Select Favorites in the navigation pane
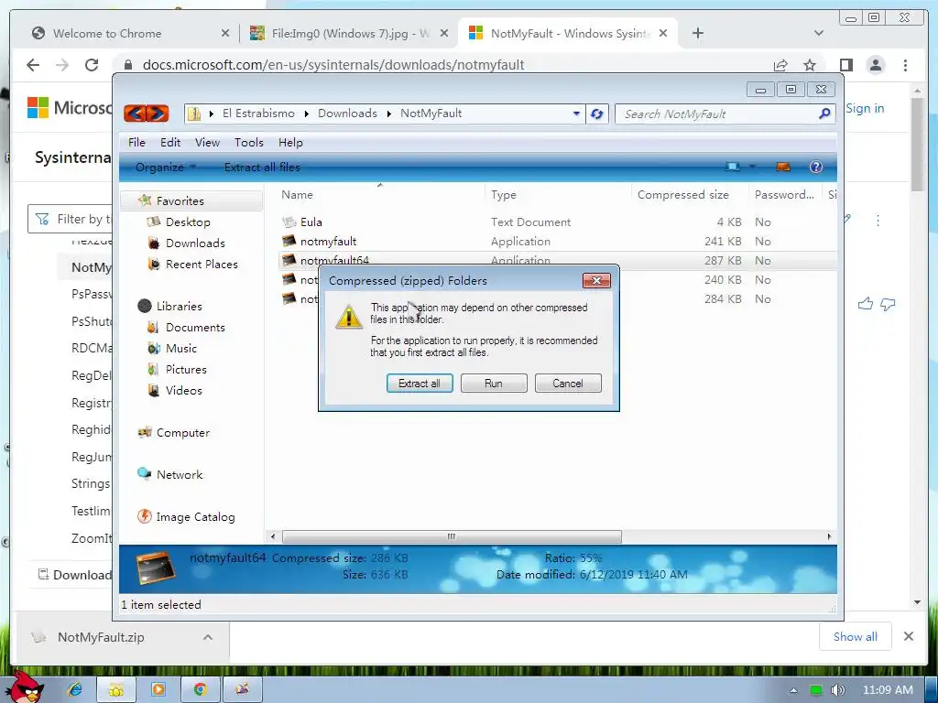938x703 pixels. click(191, 200)
